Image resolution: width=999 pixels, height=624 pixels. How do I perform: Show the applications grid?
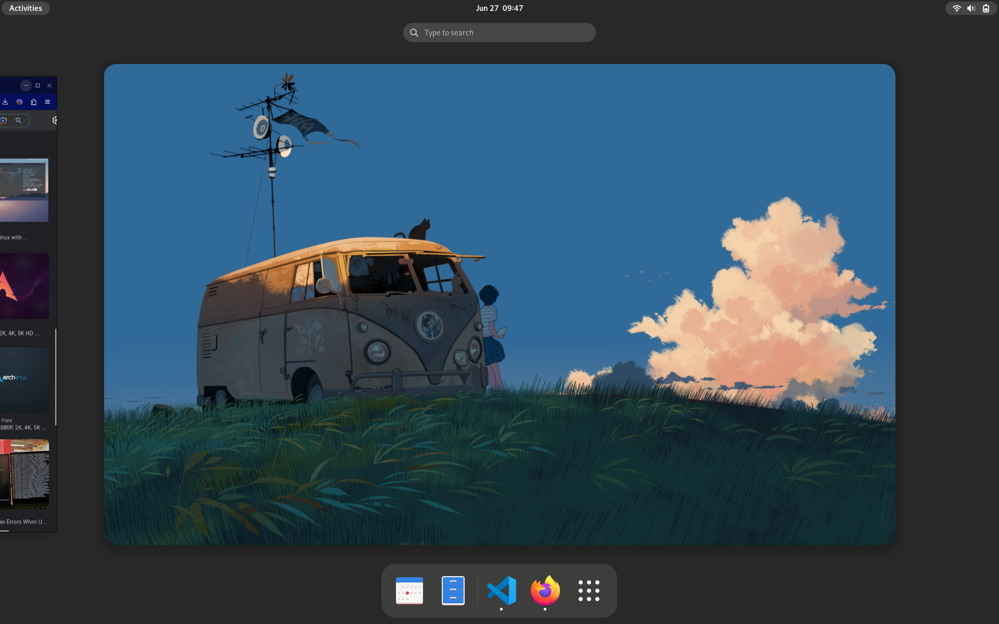pyautogui.click(x=588, y=591)
